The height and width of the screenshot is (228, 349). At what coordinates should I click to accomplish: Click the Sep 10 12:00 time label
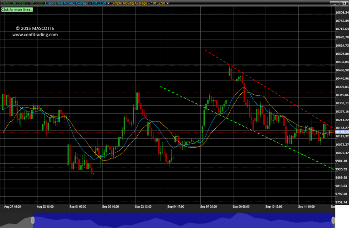pos(274,207)
